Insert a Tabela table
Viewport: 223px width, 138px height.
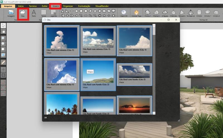click(43, 13)
